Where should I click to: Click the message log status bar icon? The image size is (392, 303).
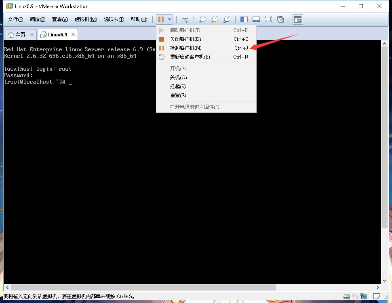(377, 296)
